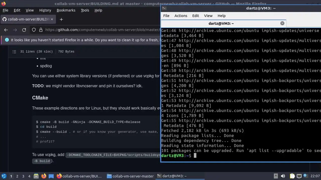Click the cmake -B build code line
The image size is (321, 180).
point(88,122)
